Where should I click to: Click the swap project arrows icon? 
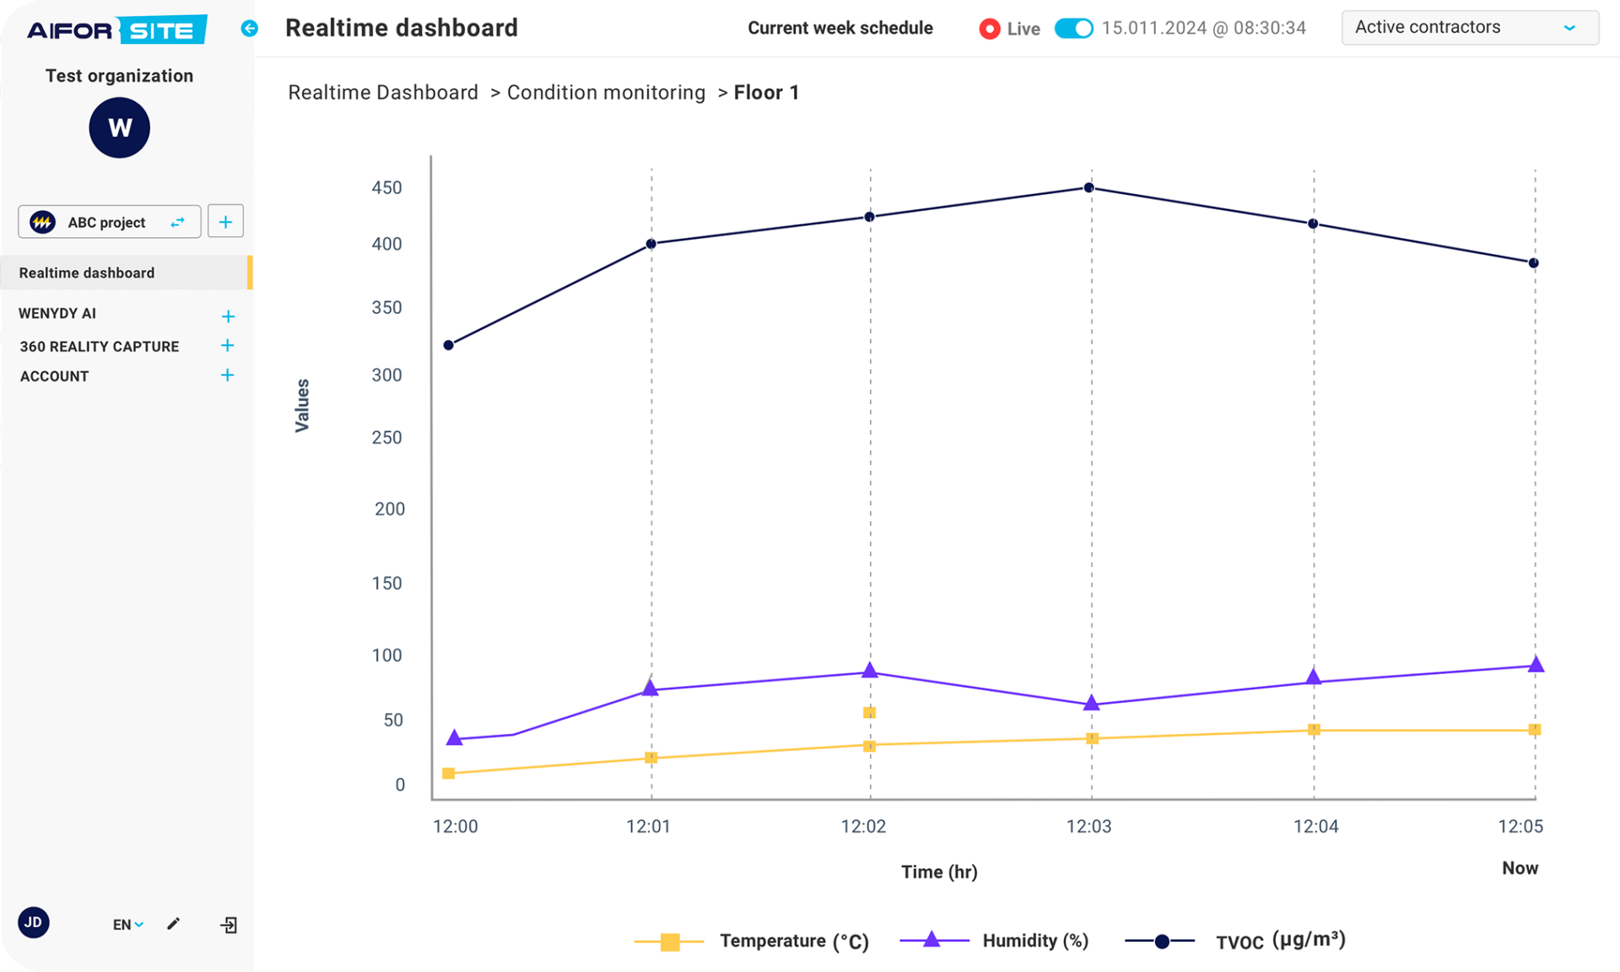[178, 222]
